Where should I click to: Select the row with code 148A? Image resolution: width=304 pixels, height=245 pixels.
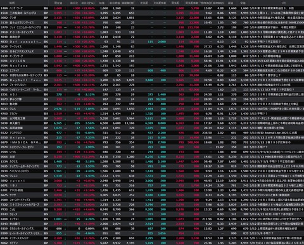(x=152, y=8)
